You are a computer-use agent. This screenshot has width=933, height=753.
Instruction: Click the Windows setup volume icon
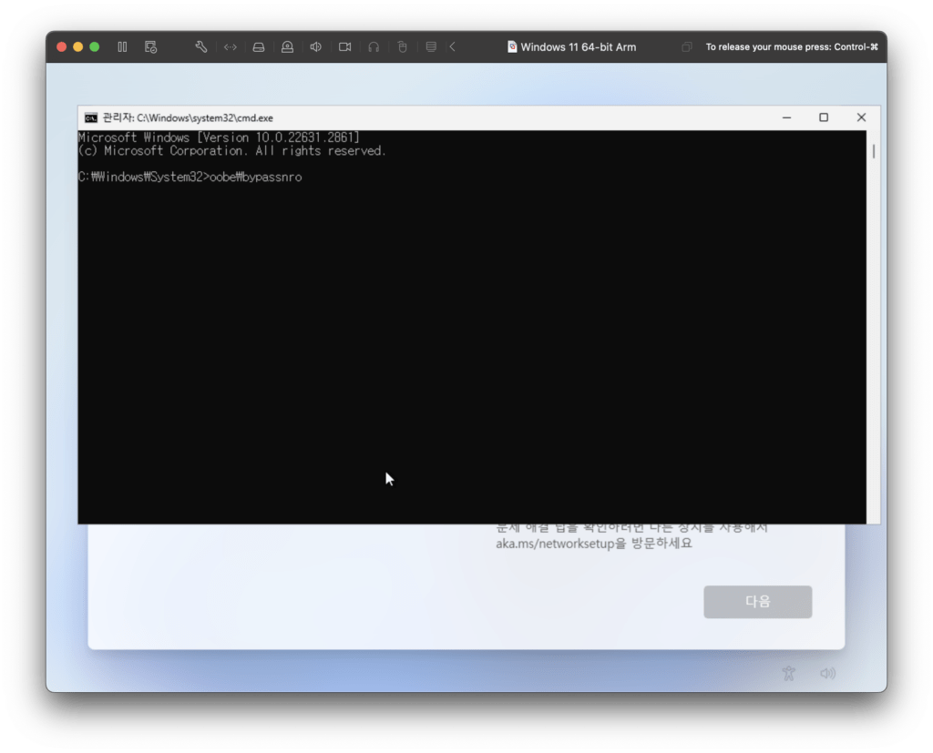point(827,674)
